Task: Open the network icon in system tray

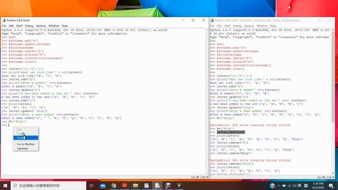Action: 289,186
